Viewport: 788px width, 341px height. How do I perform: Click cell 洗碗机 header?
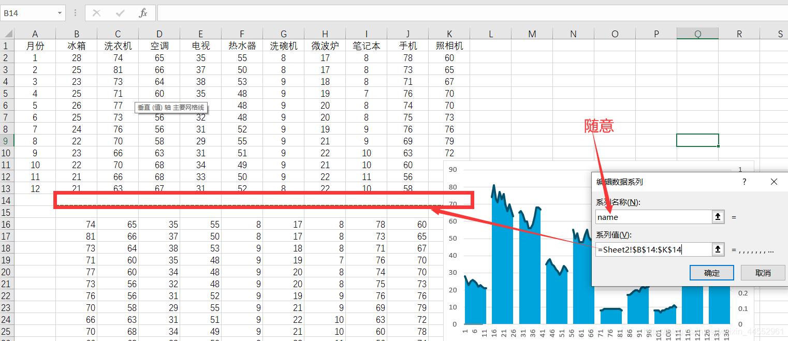(284, 46)
